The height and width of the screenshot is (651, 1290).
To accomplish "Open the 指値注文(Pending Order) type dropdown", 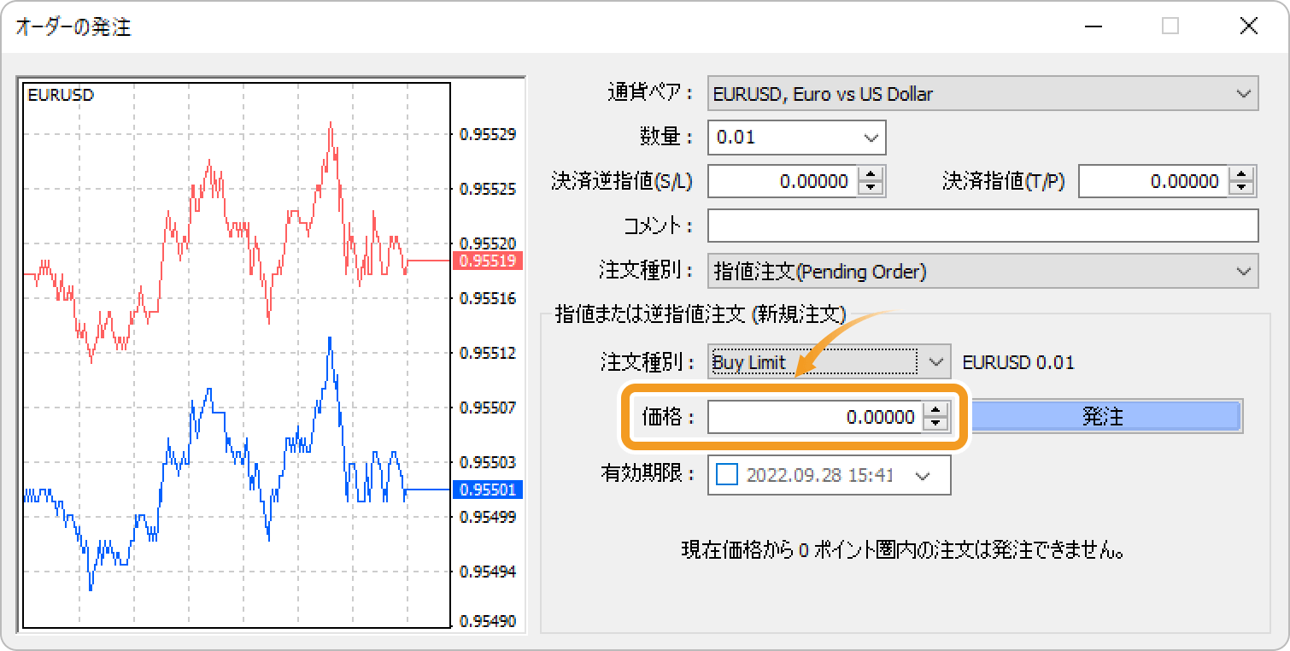I will [982, 272].
